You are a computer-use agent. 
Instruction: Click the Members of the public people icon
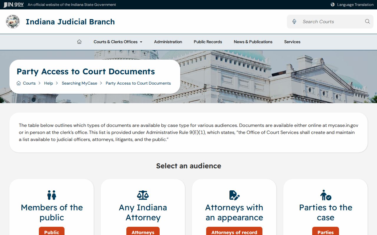click(52, 195)
